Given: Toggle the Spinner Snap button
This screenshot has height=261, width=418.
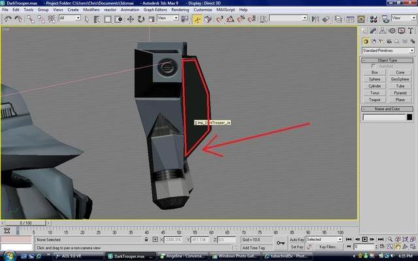Looking at the screenshot, I should coord(251,19).
